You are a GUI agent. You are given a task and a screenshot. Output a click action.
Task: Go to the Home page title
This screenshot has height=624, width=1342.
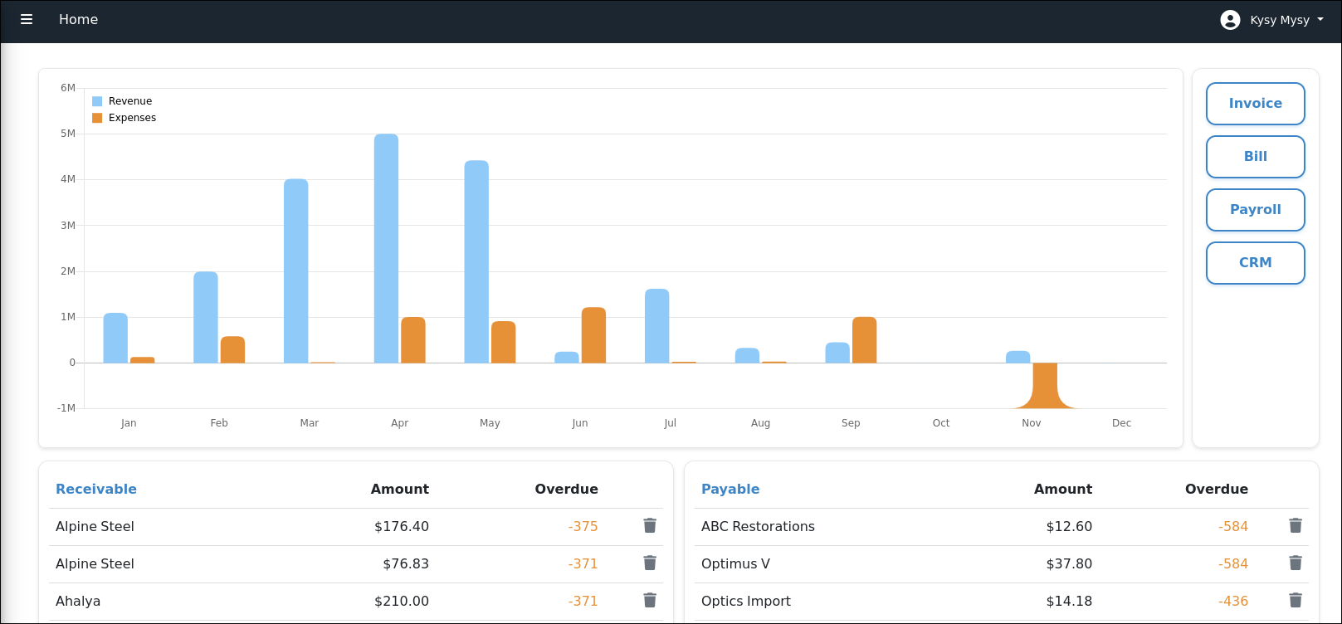click(78, 19)
